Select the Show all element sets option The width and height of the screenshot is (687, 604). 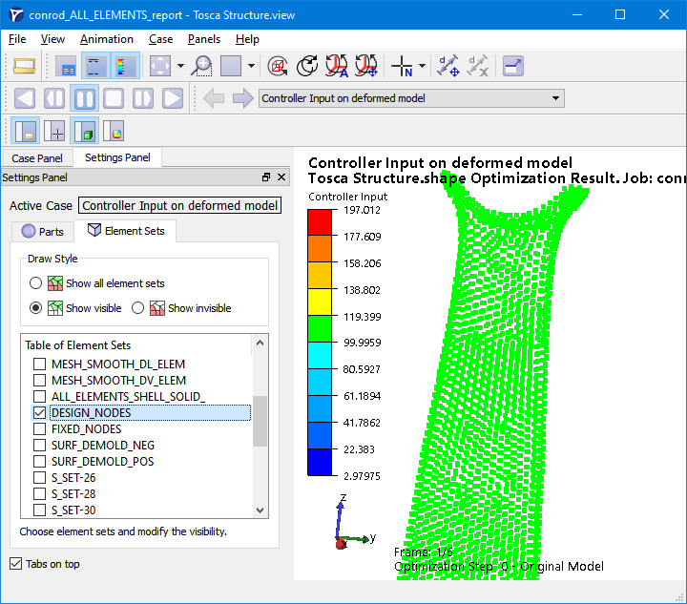(x=36, y=283)
